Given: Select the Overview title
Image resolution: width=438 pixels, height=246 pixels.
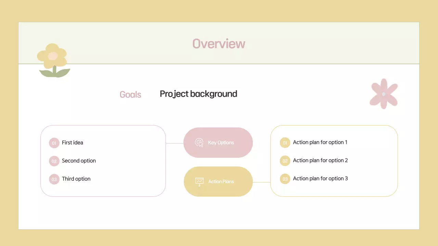Looking at the screenshot, I should point(219,44).
